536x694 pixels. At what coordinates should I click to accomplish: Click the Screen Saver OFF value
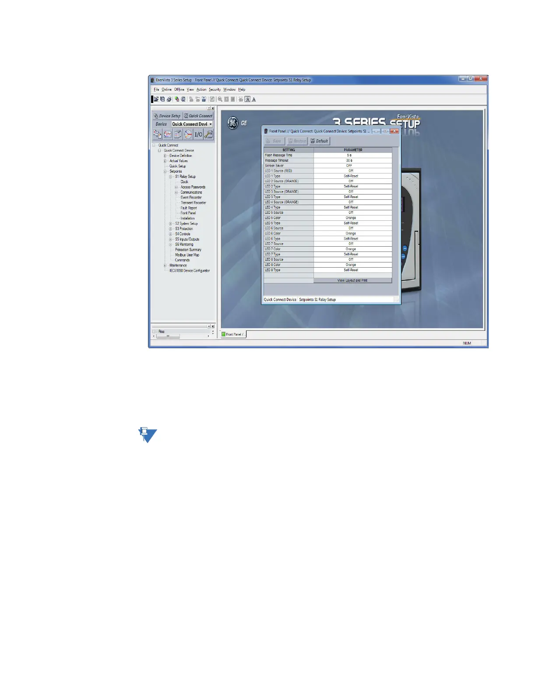353,166
